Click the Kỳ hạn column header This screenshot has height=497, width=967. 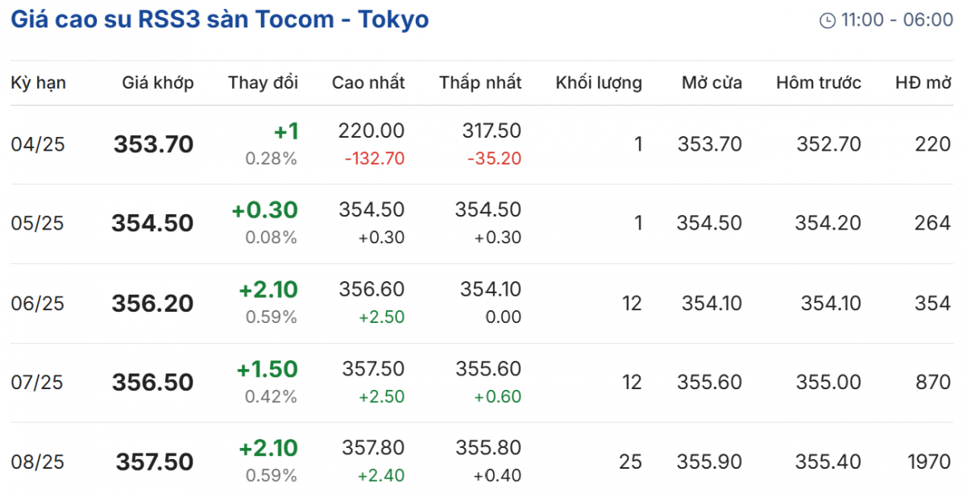[38, 82]
